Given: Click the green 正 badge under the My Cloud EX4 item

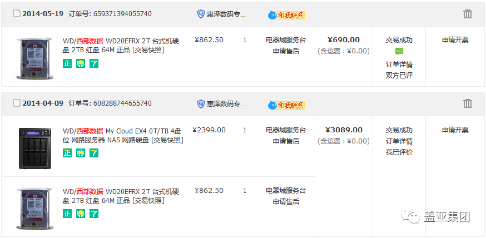Looking at the screenshot, I should (x=67, y=153).
